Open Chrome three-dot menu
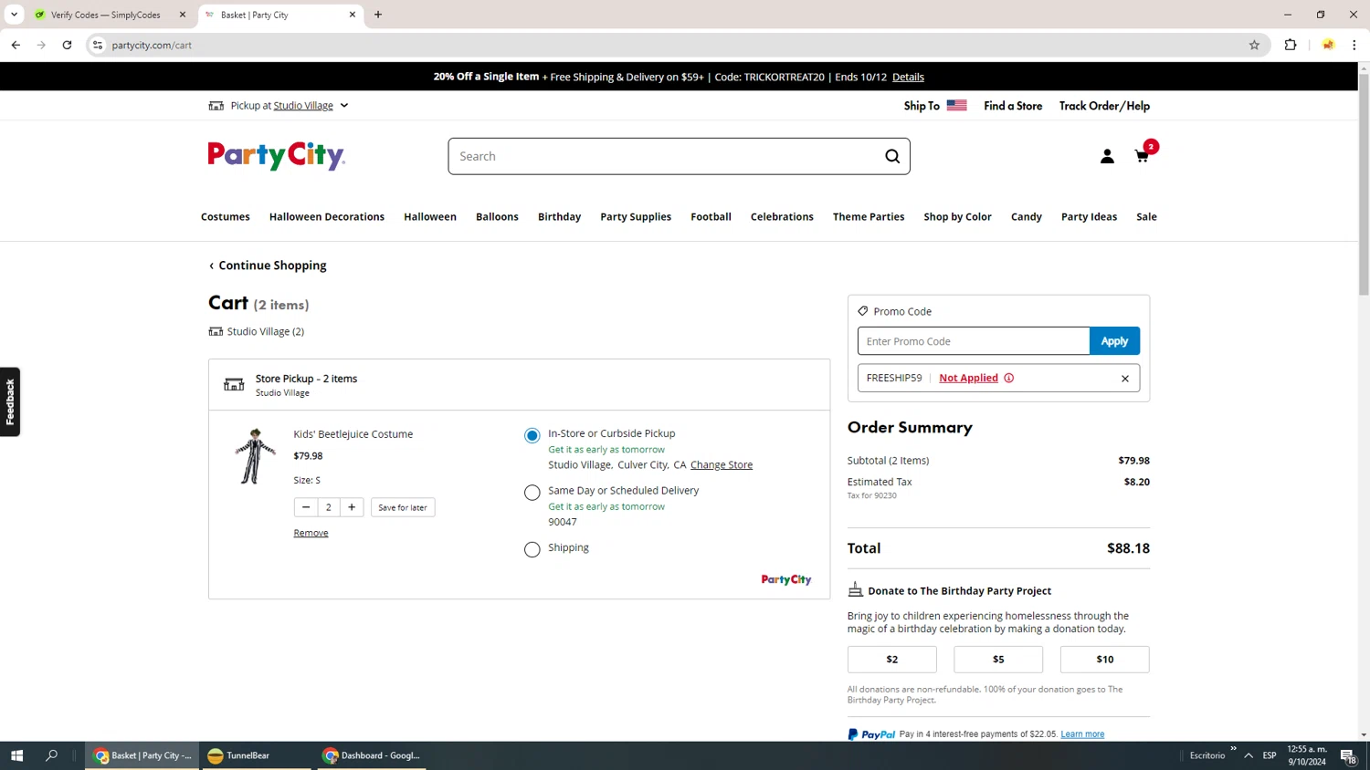Screen dimensions: 1370x770 (1354, 45)
